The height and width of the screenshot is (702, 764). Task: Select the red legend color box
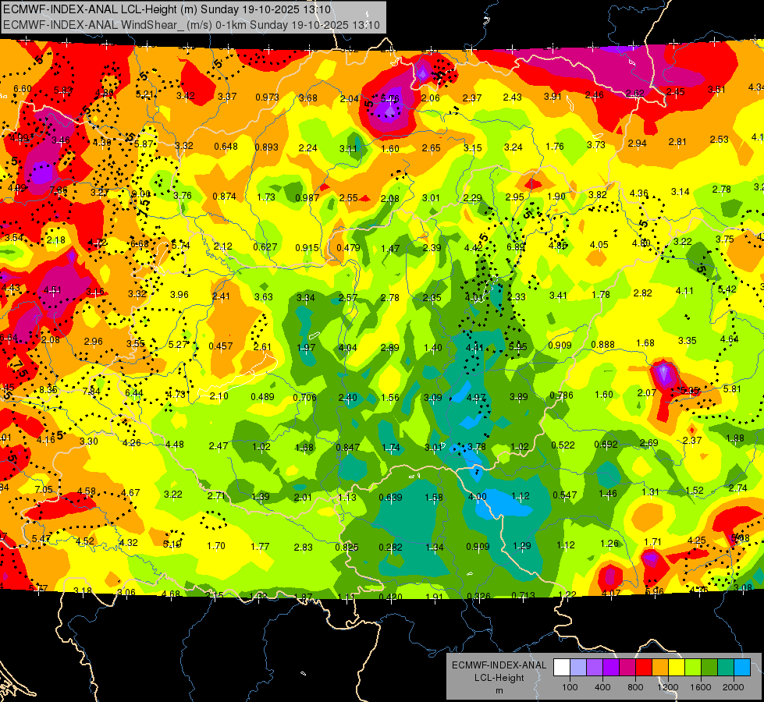[x=644, y=668]
